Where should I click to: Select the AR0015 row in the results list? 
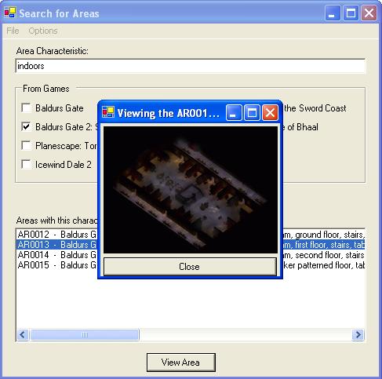pos(191,265)
